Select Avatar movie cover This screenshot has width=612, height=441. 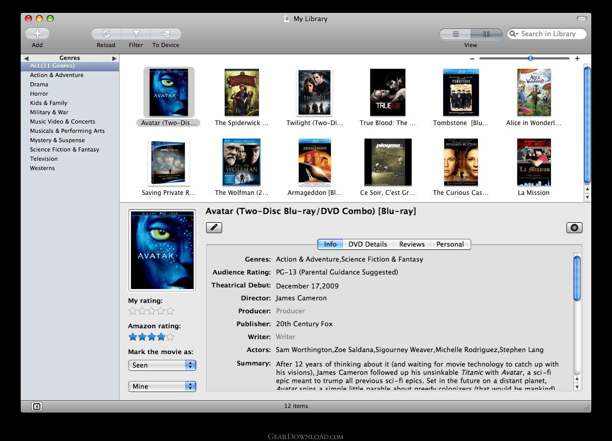(169, 93)
